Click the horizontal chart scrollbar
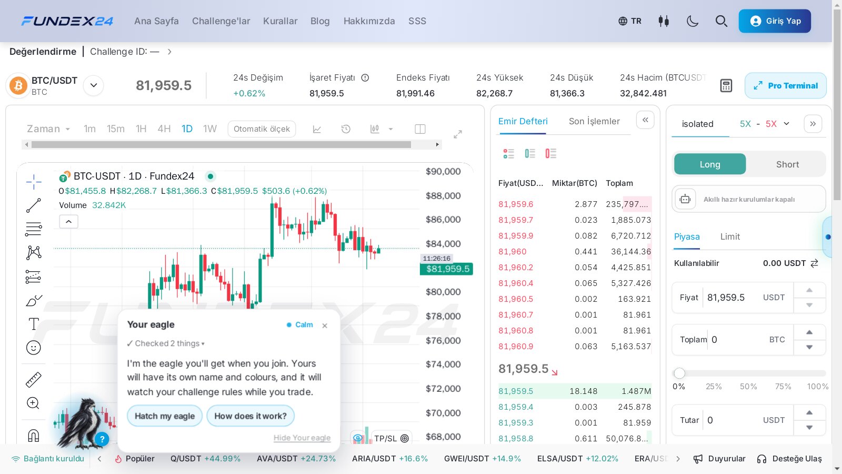842x474 pixels. 221,144
